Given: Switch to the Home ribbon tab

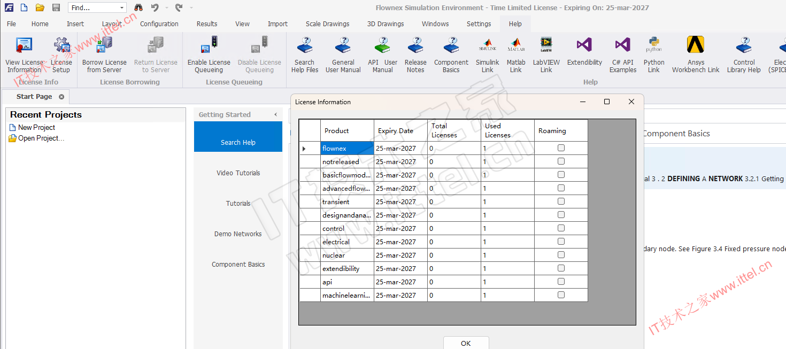Looking at the screenshot, I should pyautogui.click(x=40, y=24).
